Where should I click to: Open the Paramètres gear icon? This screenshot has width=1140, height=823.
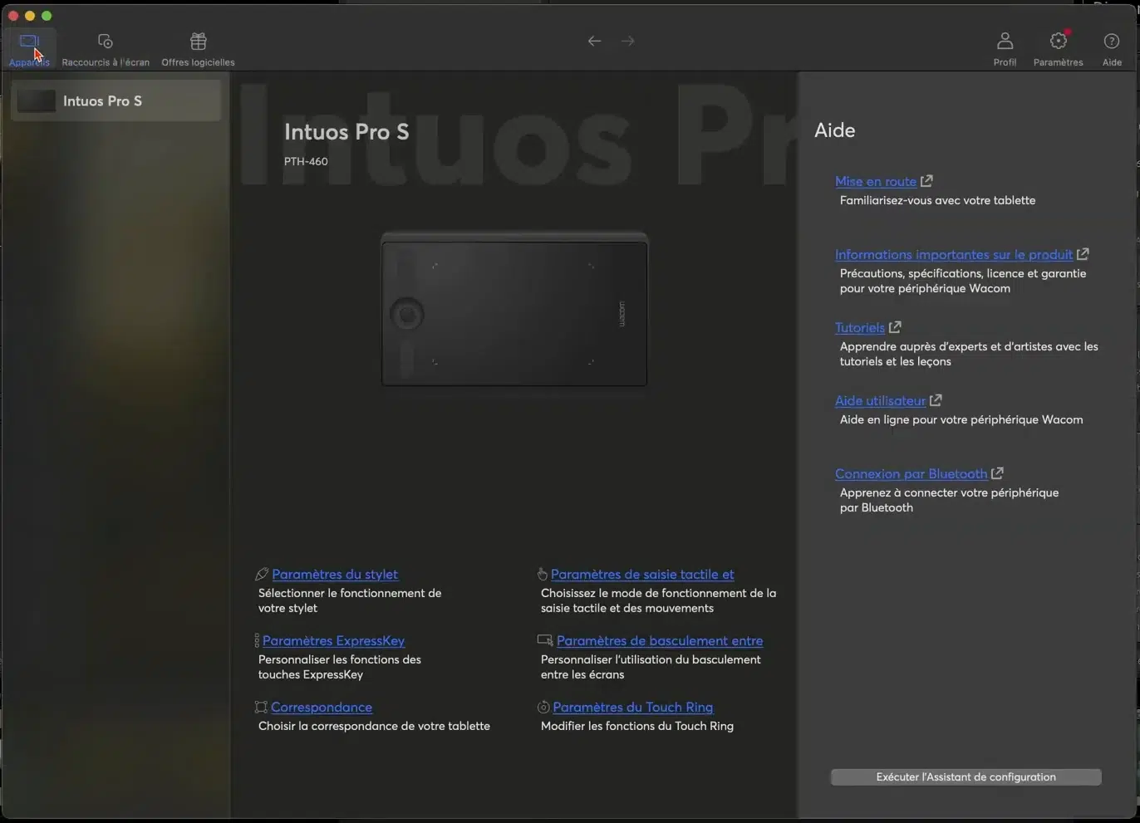1058,41
